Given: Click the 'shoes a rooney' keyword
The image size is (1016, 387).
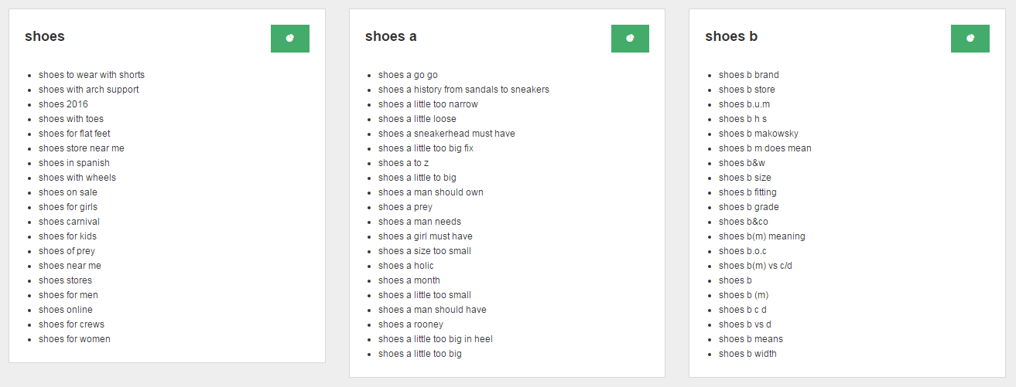Looking at the screenshot, I should pos(411,324).
